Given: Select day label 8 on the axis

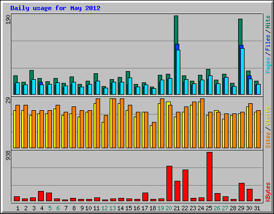Looking at the screenshot, I should [74, 208].
